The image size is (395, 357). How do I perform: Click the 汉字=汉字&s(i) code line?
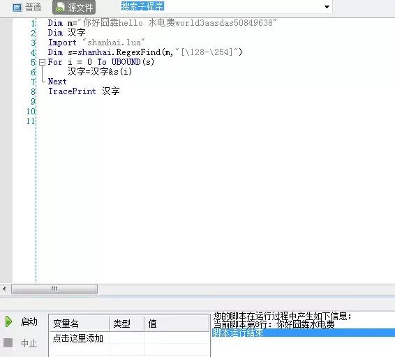pos(100,72)
